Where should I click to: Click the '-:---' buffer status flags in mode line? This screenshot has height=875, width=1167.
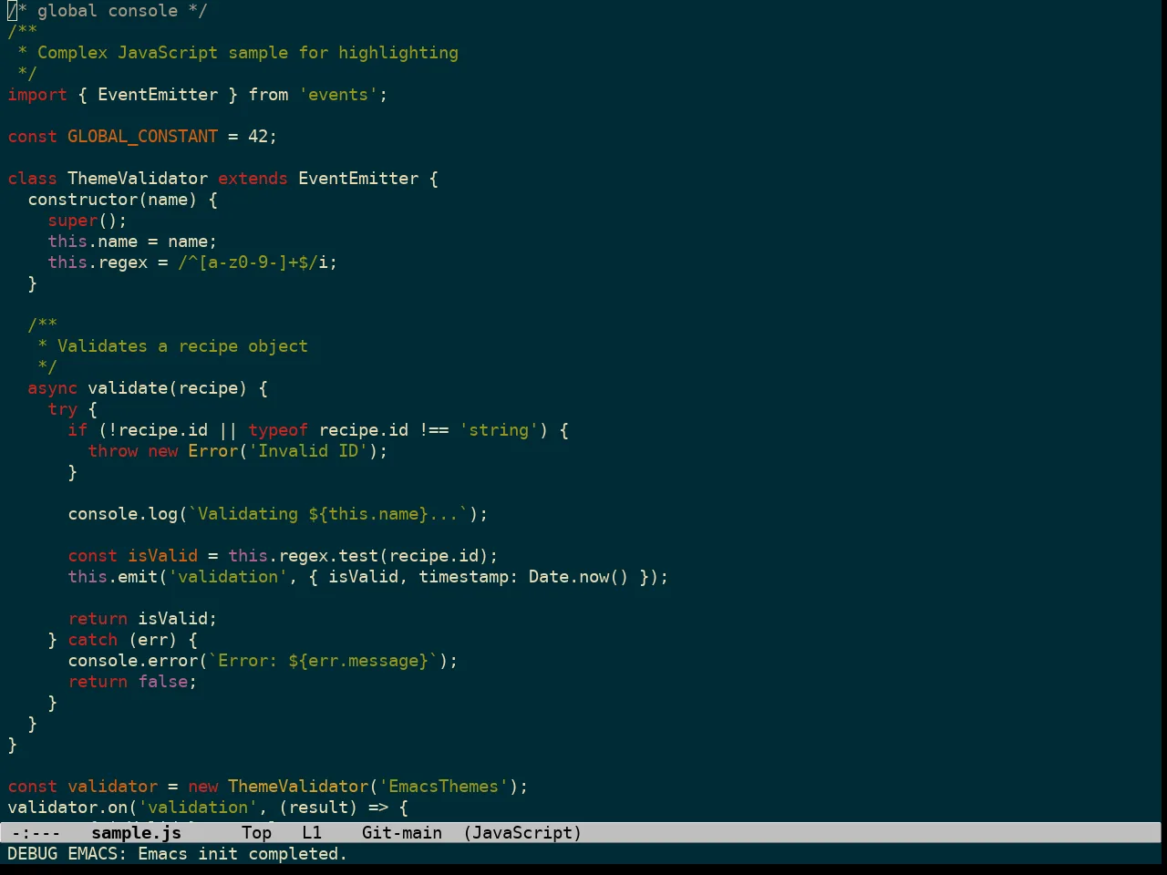point(36,832)
